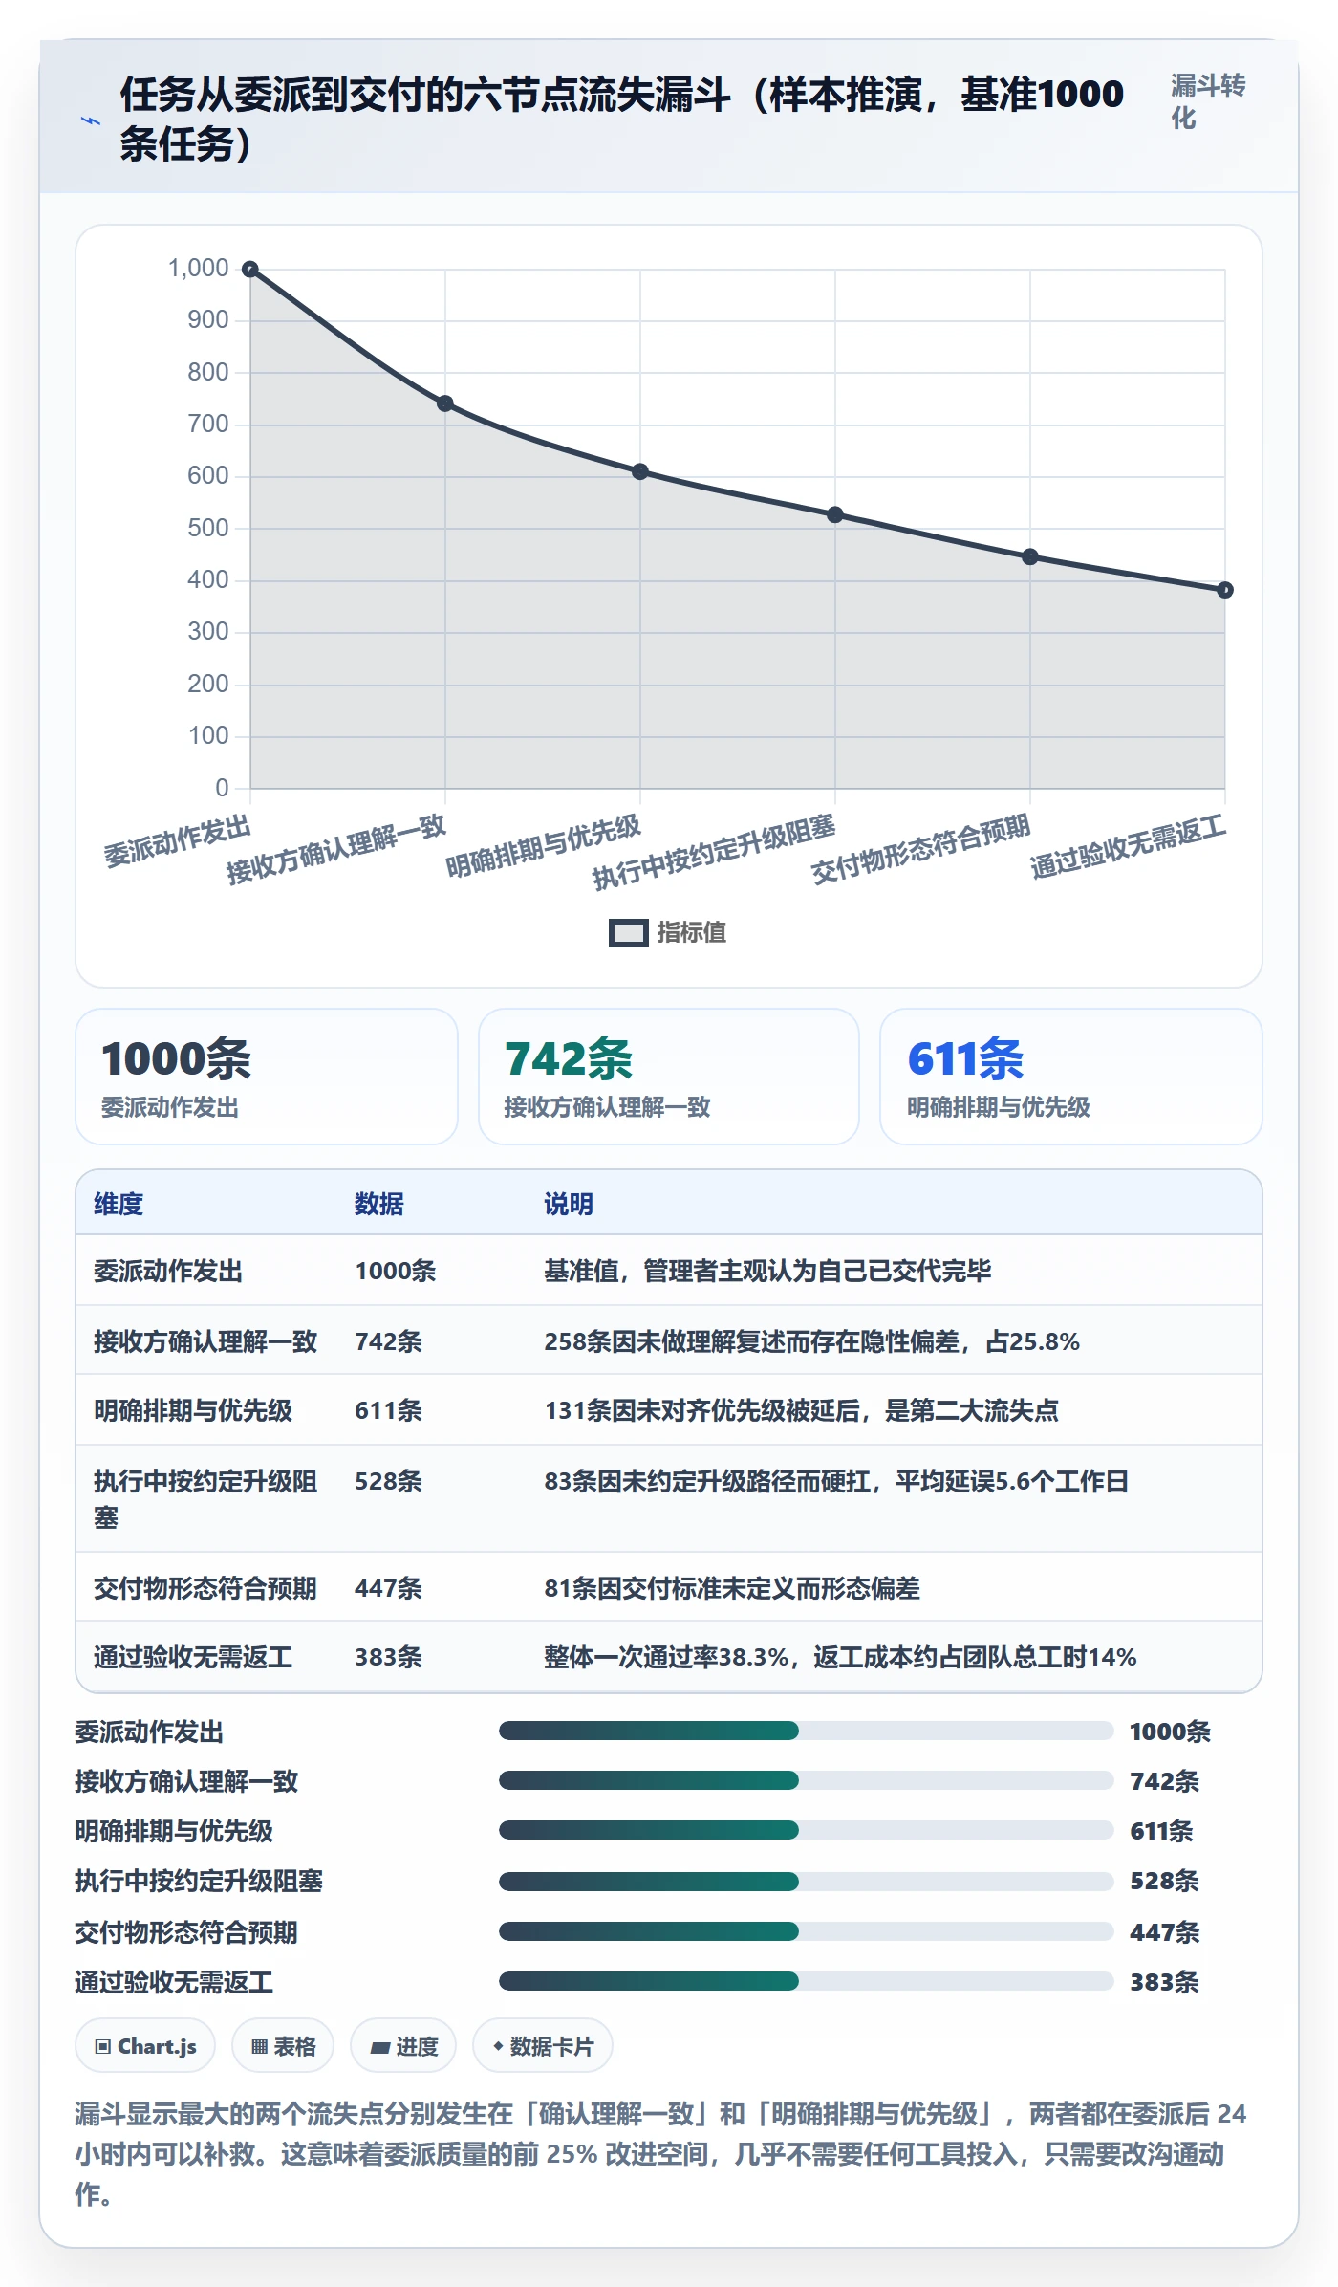
Task: Click the chart point at 通过验收无需返工
Action: [x=1225, y=590]
